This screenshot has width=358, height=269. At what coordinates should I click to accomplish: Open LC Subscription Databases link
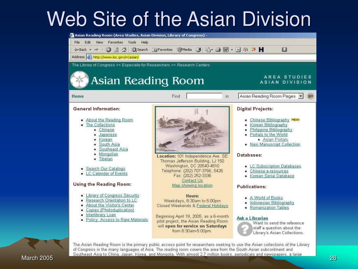[x=275, y=166]
